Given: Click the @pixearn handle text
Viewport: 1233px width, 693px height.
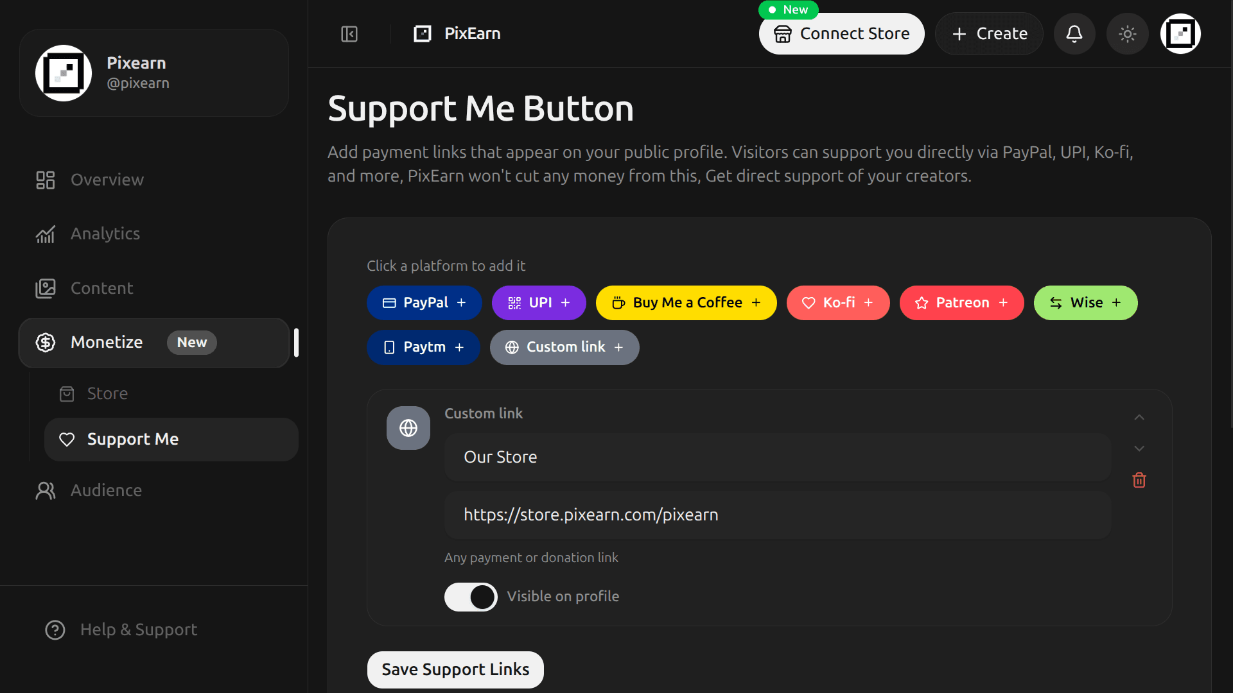Looking at the screenshot, I should coord(138,83).
